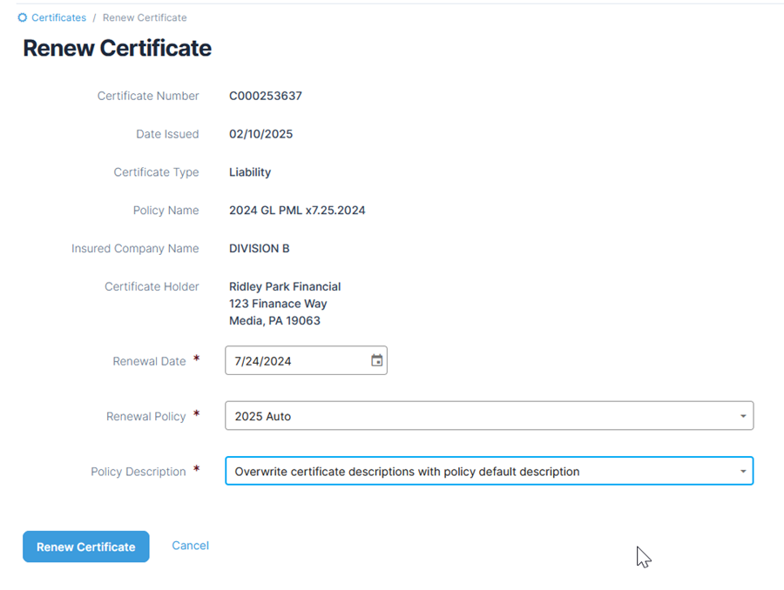784x590 pixels.
Task: Click the arrow caret of Policy Description dropdown
Action: pyautogui.click(x=743, y=471)
